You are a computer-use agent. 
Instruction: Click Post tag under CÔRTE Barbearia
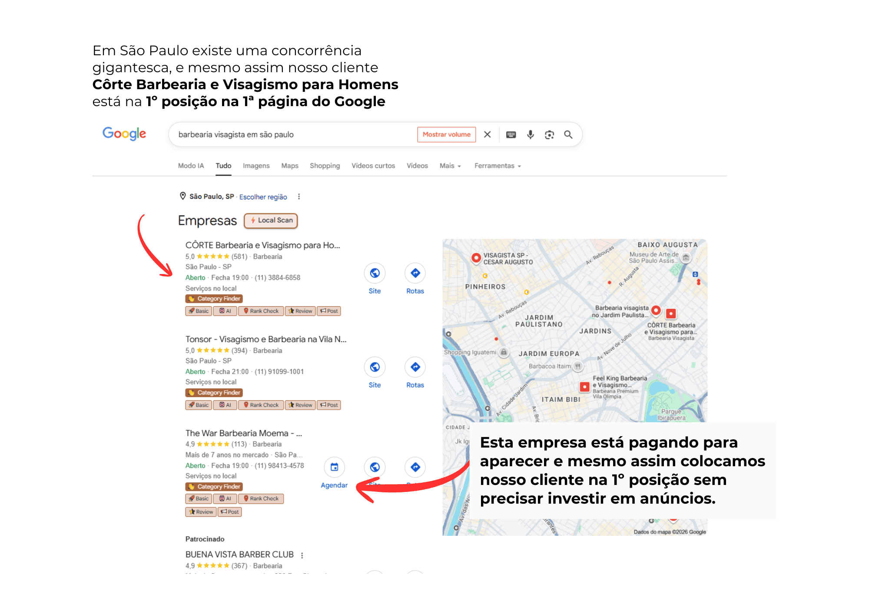[329, 311]
